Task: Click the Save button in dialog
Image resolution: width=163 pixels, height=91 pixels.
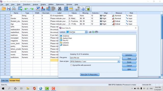Action: [x=129, y=58]
